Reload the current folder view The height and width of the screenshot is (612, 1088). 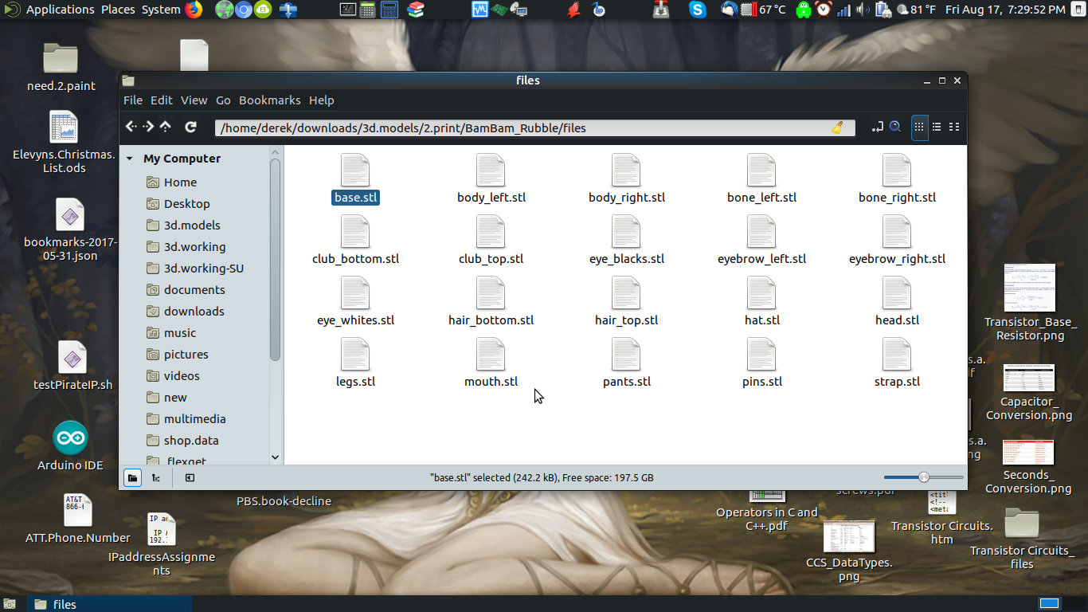pos(191,127)
